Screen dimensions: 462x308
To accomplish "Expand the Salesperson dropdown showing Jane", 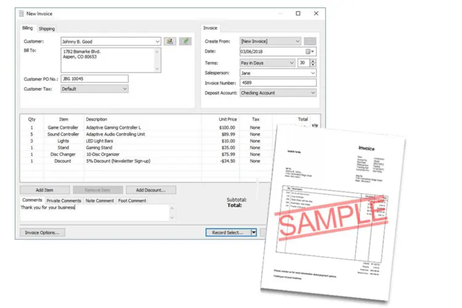I will click(312, 73).
